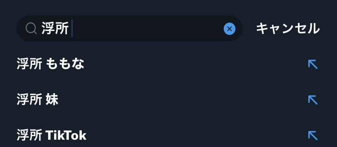
Task: Tap the fill-in arrow beside 浮所 ももな
Action: point(313,64)
